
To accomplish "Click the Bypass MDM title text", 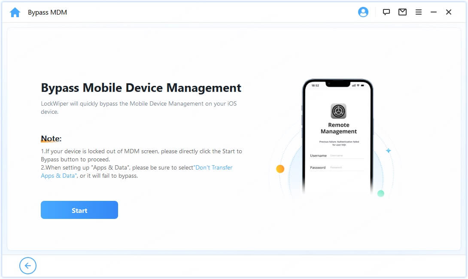I will [x=48, y=12].
